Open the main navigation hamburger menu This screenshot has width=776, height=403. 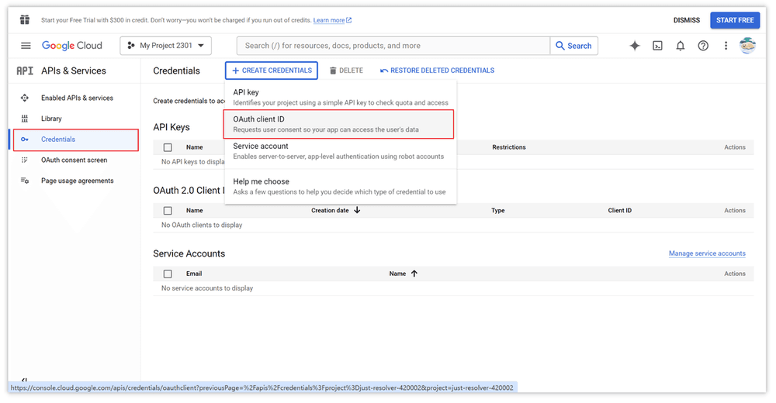coord(26,46)
